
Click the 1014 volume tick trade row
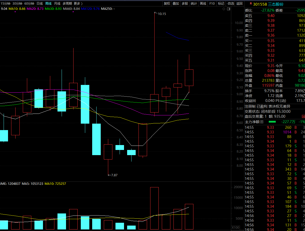click(275, 132)
